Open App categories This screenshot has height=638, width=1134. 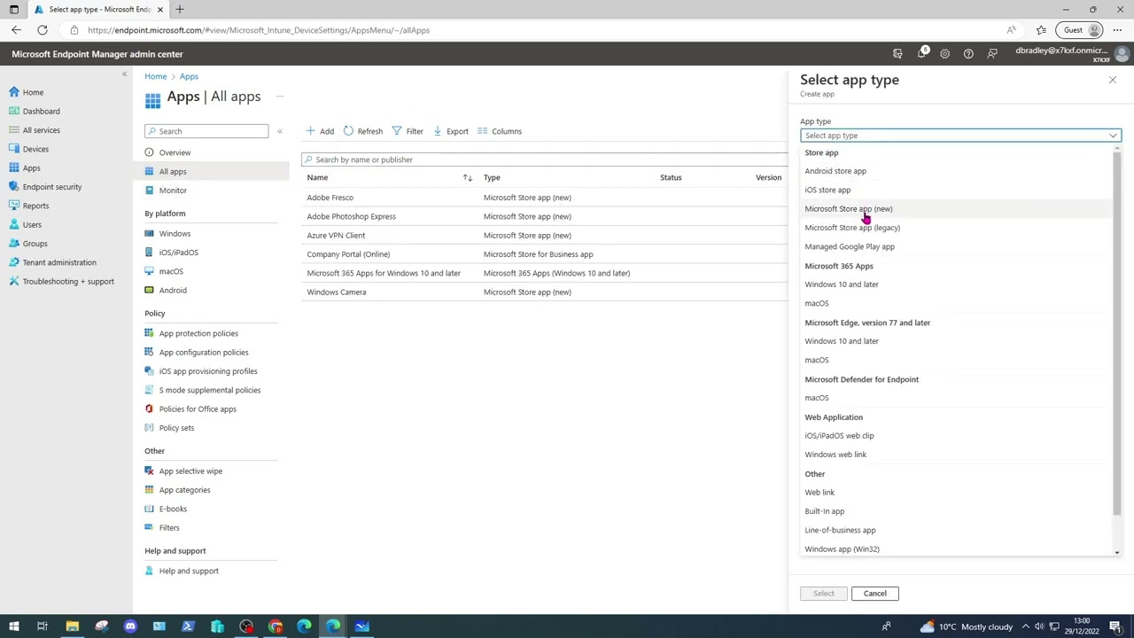184,490
